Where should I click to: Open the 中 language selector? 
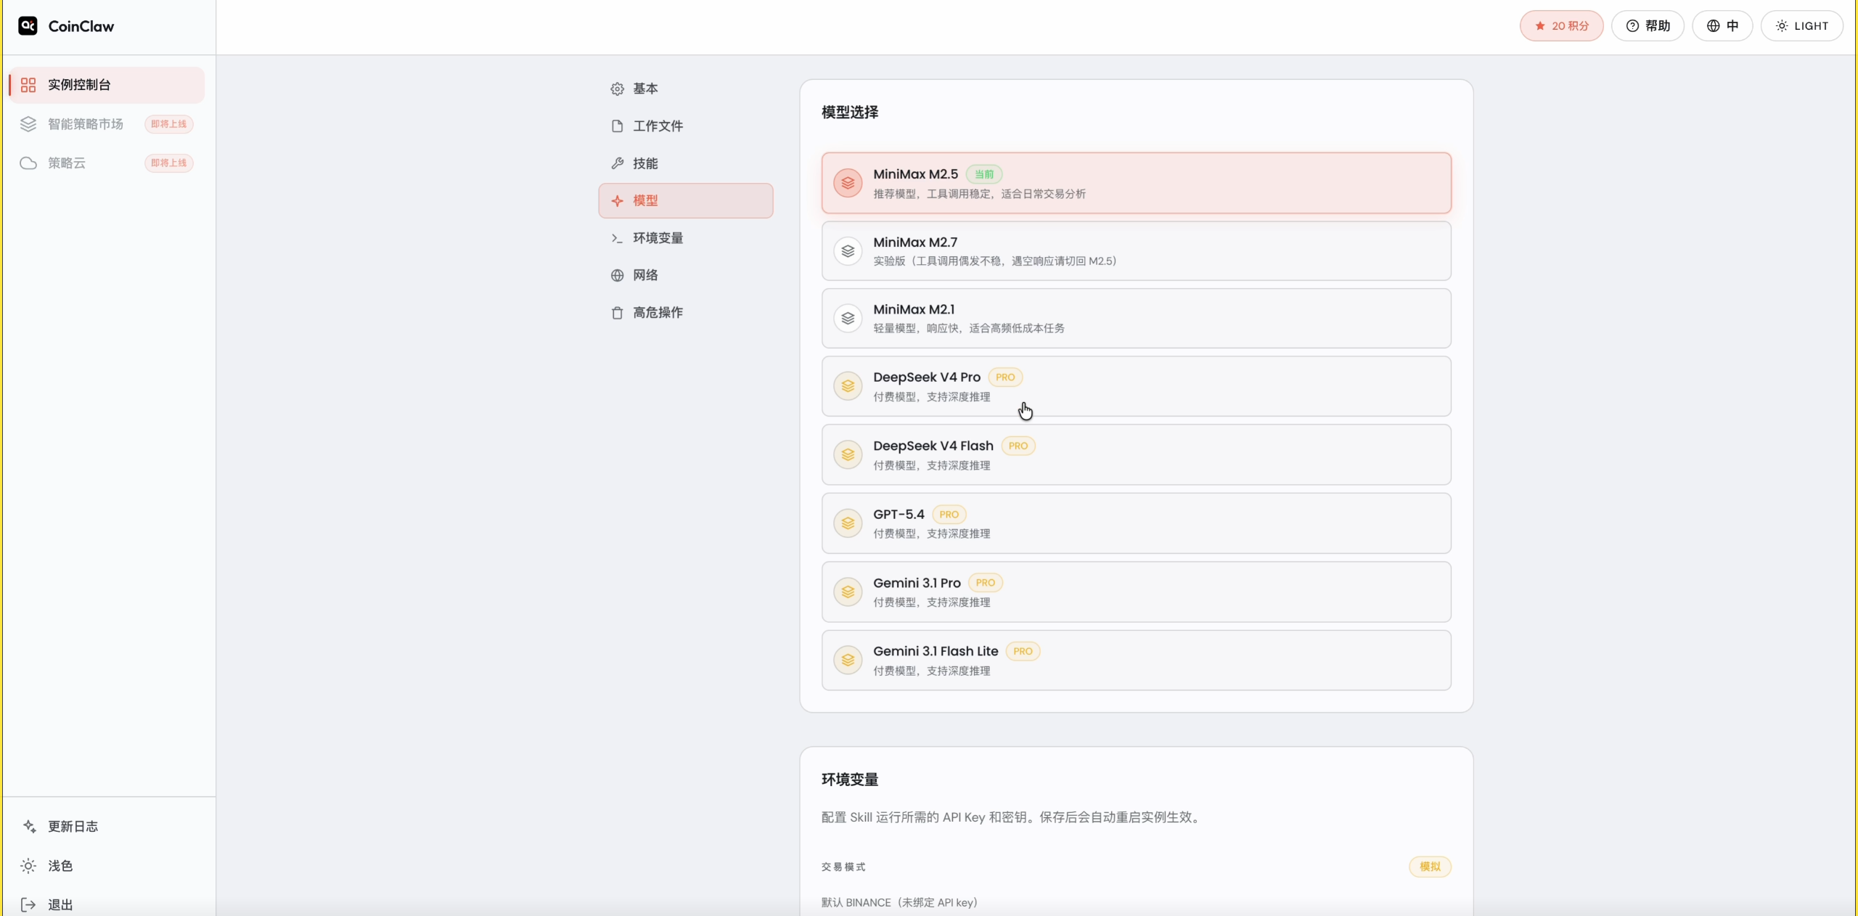coord(1722,26)
